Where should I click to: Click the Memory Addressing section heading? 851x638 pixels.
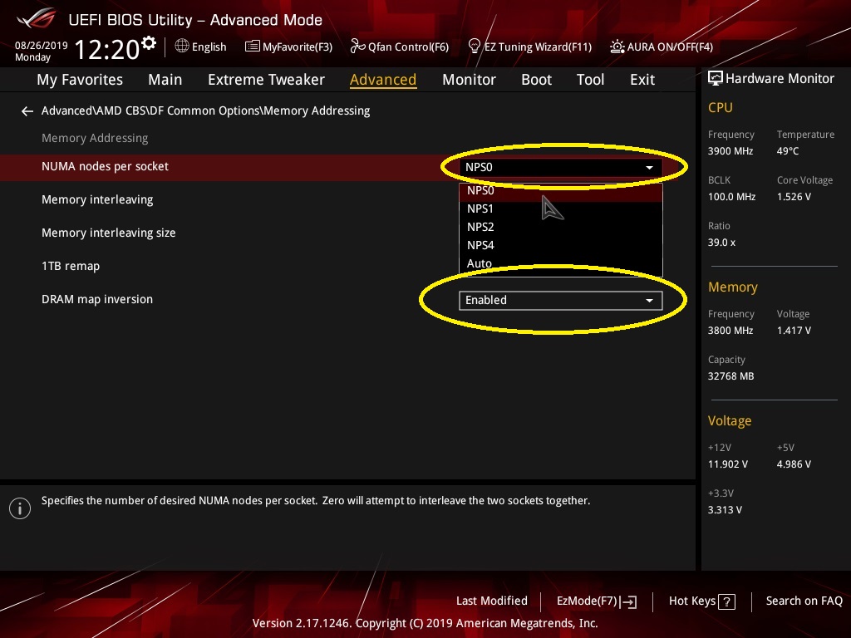pos(95,139)
